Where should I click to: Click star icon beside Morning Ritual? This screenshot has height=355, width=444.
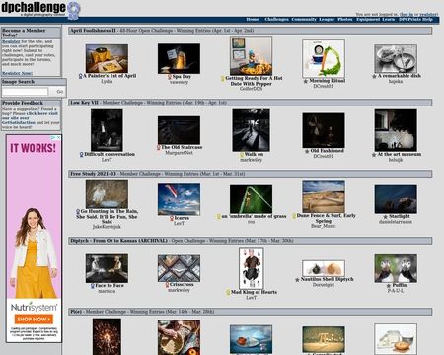click(x=306, y=81)
